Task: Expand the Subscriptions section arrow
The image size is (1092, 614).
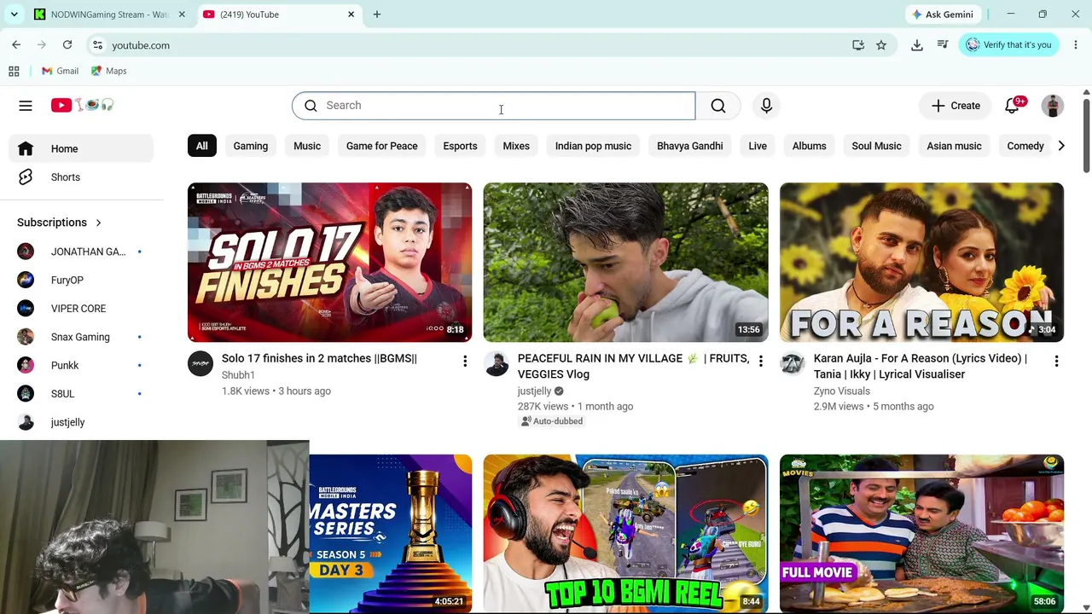Action: [98, 223]
